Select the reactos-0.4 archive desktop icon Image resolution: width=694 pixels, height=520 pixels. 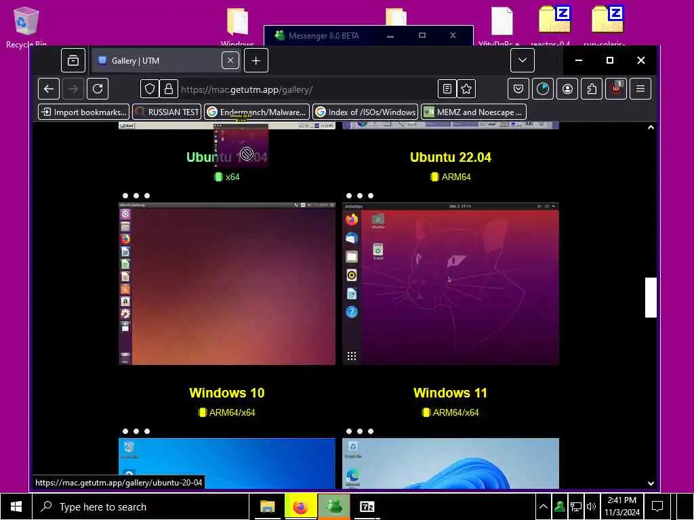(551, 26)
